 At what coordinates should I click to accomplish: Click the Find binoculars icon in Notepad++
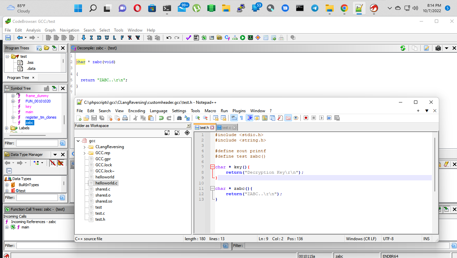coord(179,118)
